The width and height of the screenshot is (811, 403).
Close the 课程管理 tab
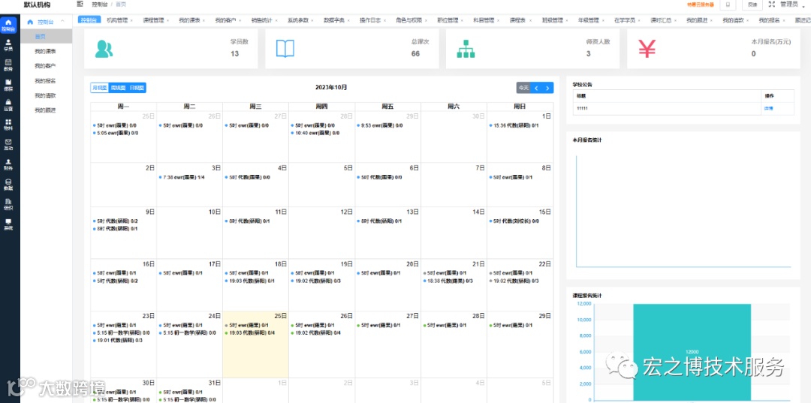click(167, 20)
